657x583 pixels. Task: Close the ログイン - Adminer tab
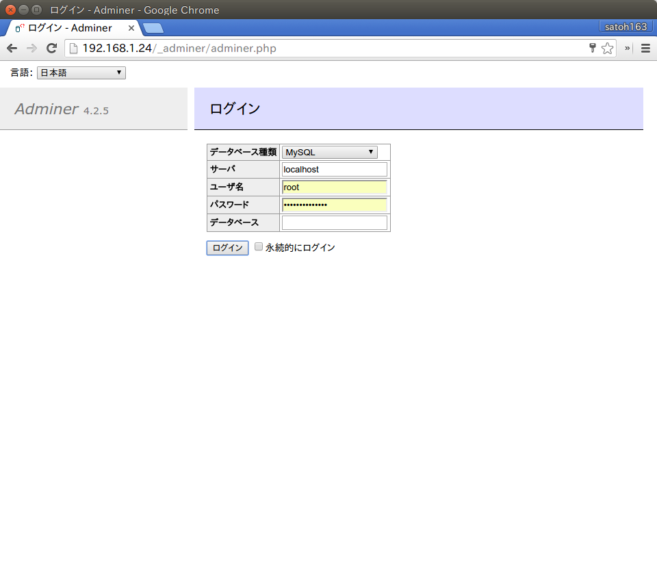click(131, 27)
